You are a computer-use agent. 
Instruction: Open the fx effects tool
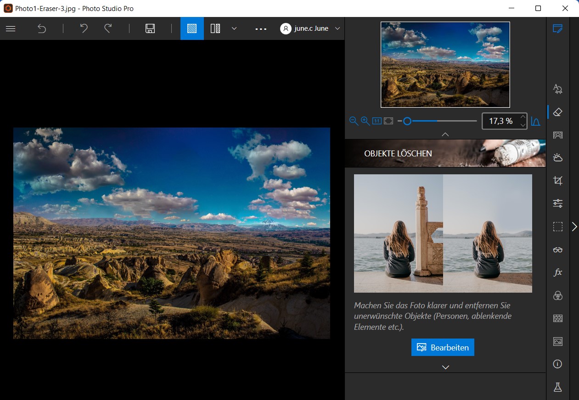558,272
